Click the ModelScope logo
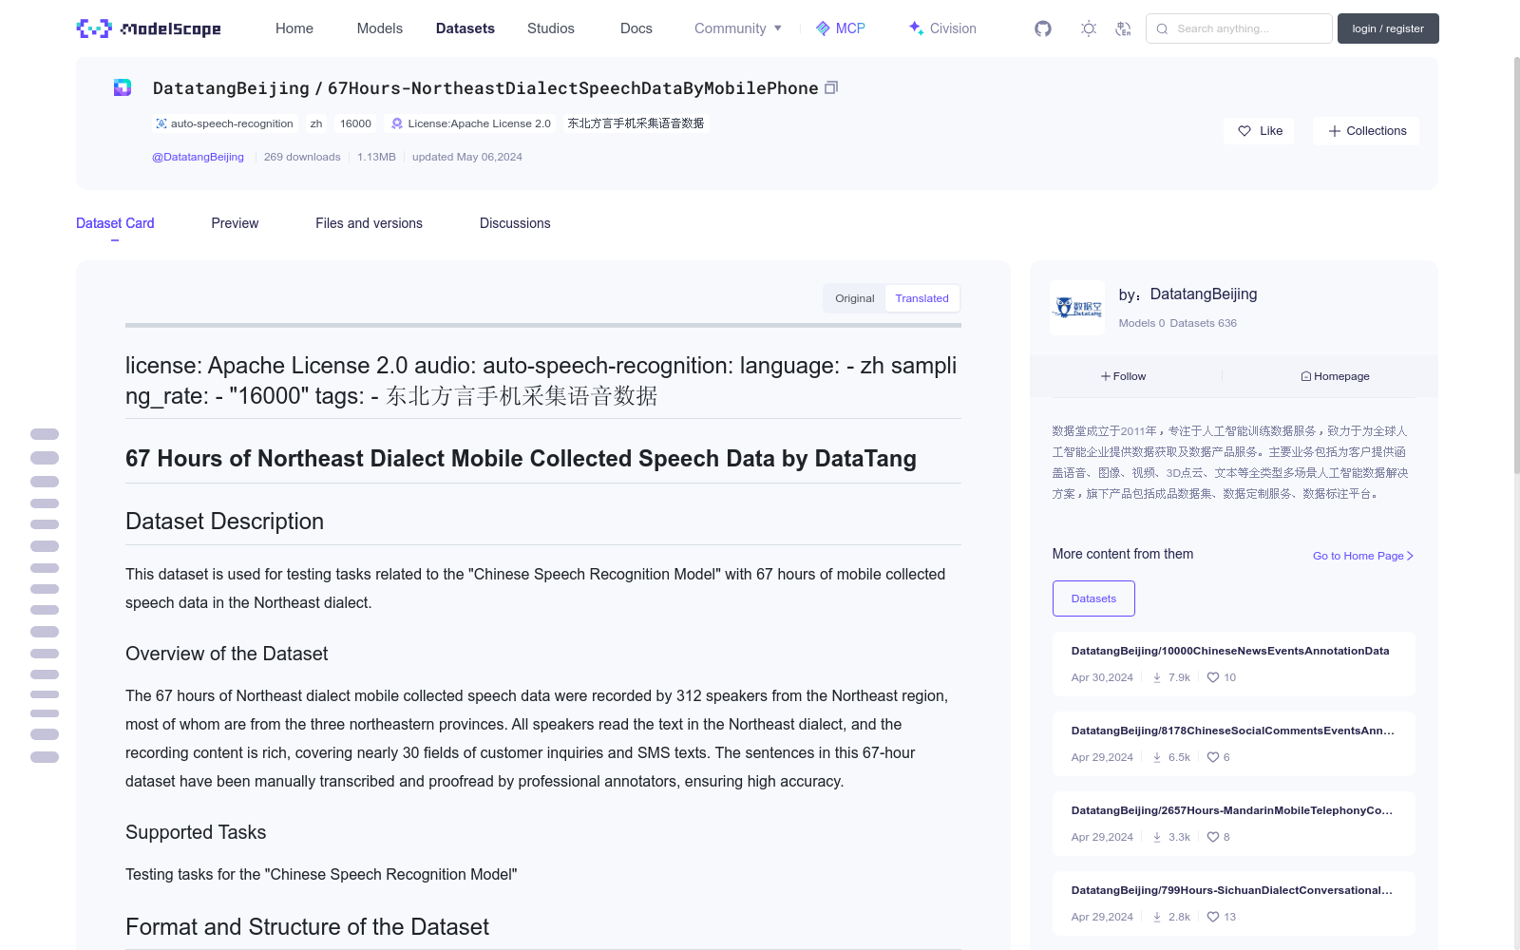The width and height of the screenshot is (1520, 950). pyautogui.click(x=149, y=28)
